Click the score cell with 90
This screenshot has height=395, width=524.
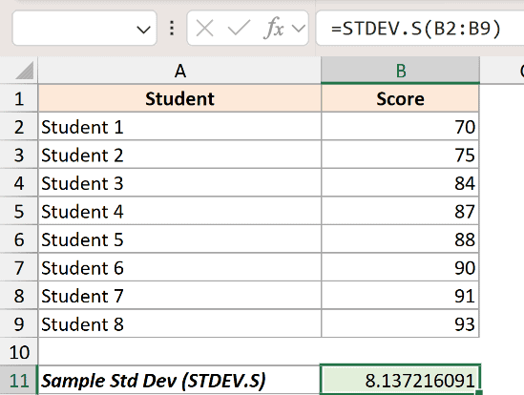tap(400, 268)
